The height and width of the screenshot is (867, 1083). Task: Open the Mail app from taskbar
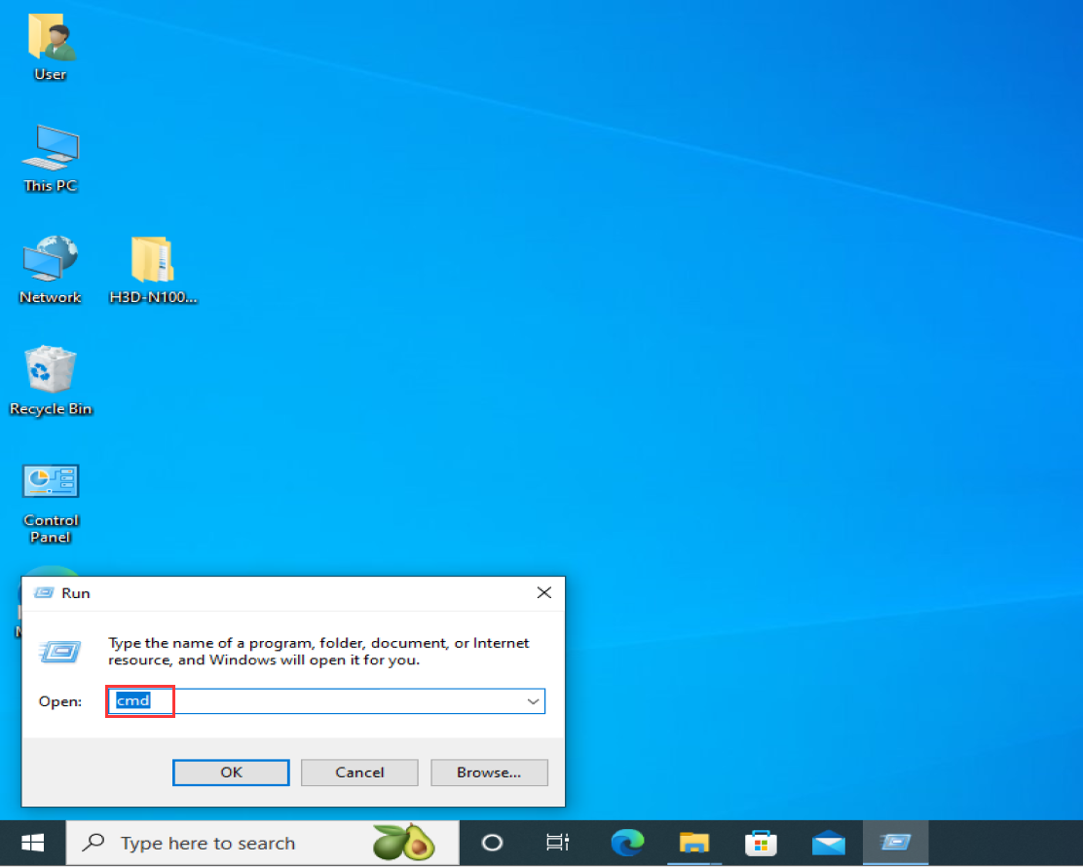tap(828, 843)
